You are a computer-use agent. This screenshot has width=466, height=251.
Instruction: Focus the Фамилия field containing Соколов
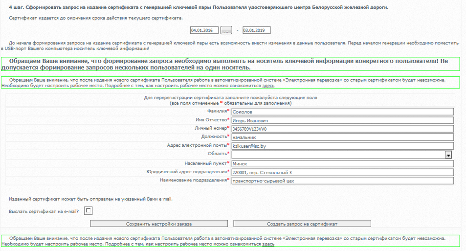(x=342, y=112)
